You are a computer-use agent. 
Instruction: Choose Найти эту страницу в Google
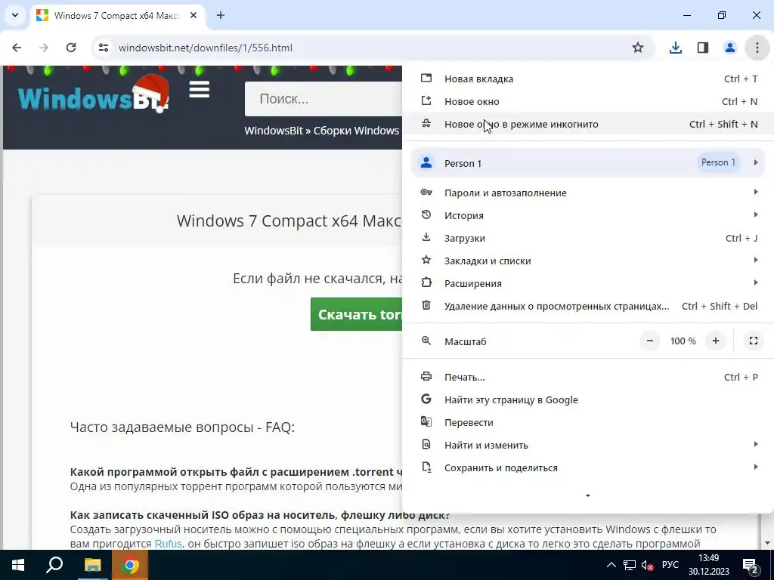pyautogui.click(x=588, y=400)
